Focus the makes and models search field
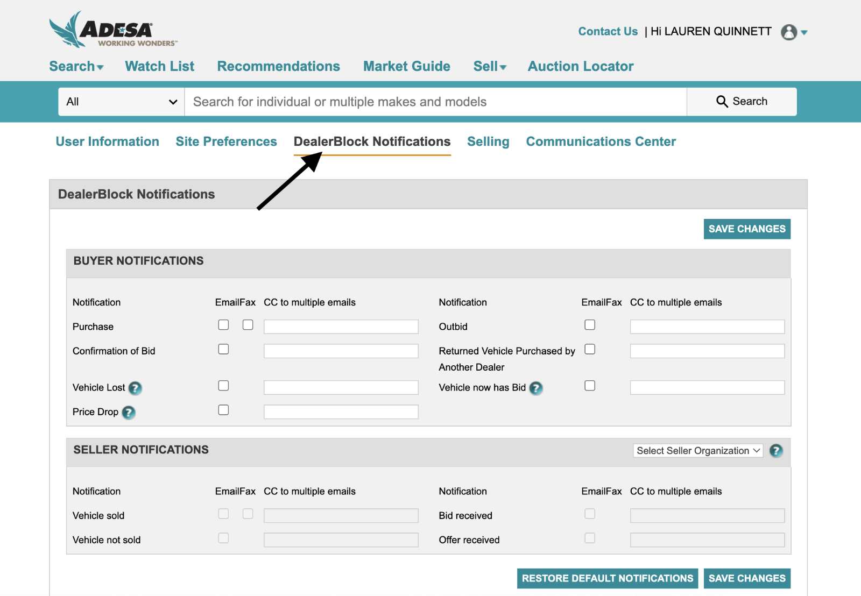This screenshot has height=596, width=861. point(436,102)
